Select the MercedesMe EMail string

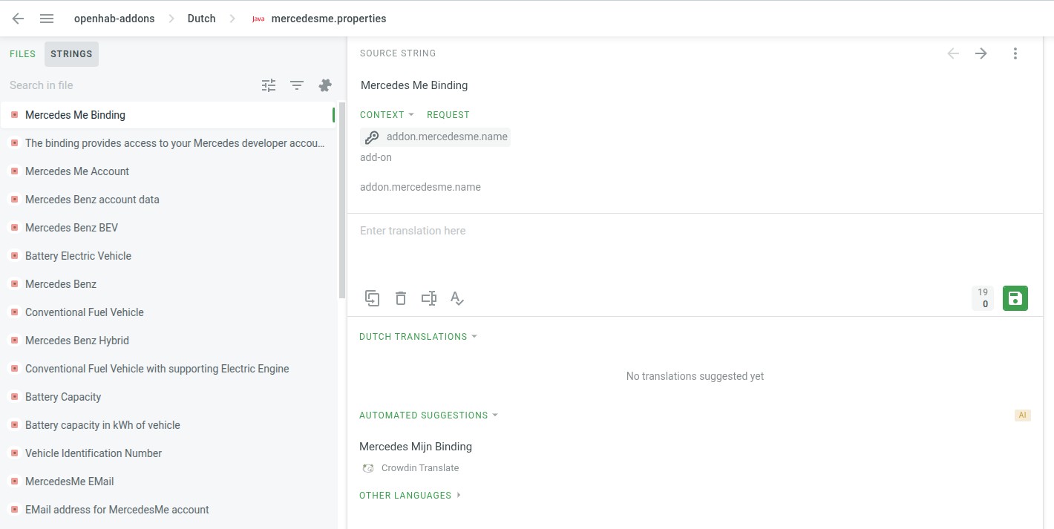168,482
